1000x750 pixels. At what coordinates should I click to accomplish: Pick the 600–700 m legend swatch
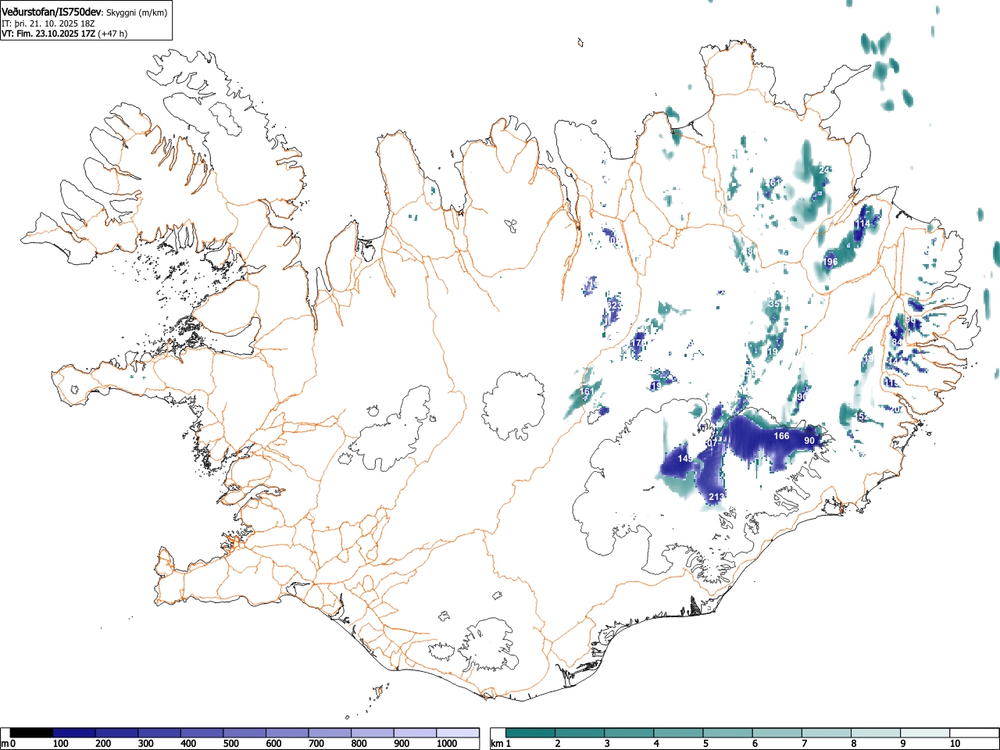tap(287, 733)
